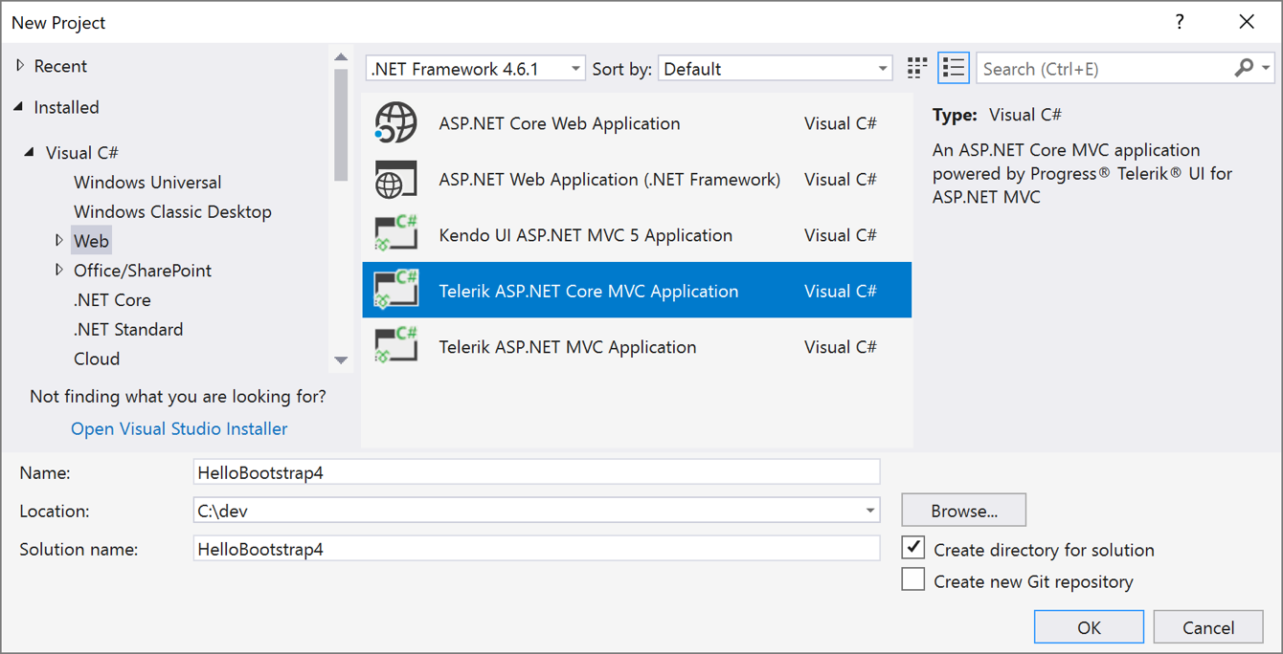Switch to the list view layout
The image size is (1283, 654).
point(954,68)
